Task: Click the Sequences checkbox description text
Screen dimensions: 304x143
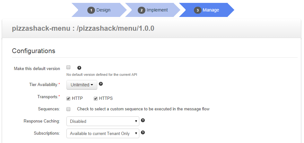Action: coord(143,109)
